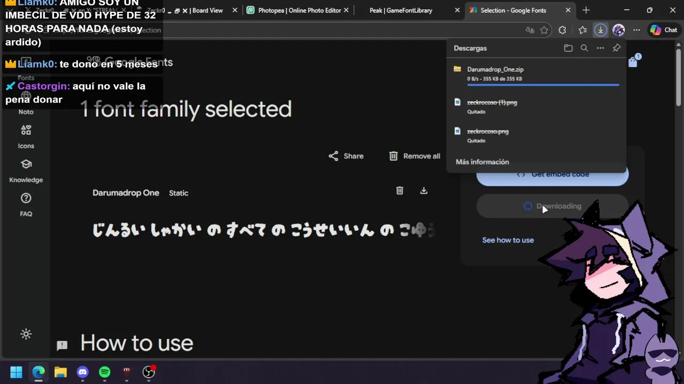Click the feedback icon near How to use
This screenshot has height=384, width=684.
pyautogui.click(x=62, y=345)
